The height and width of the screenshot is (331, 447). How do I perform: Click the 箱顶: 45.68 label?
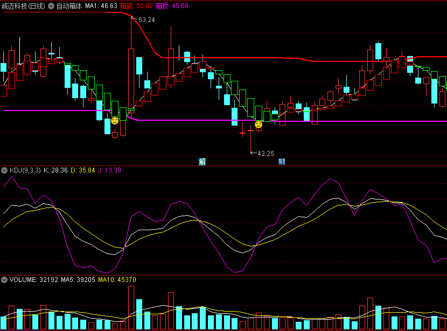[172, 6]
